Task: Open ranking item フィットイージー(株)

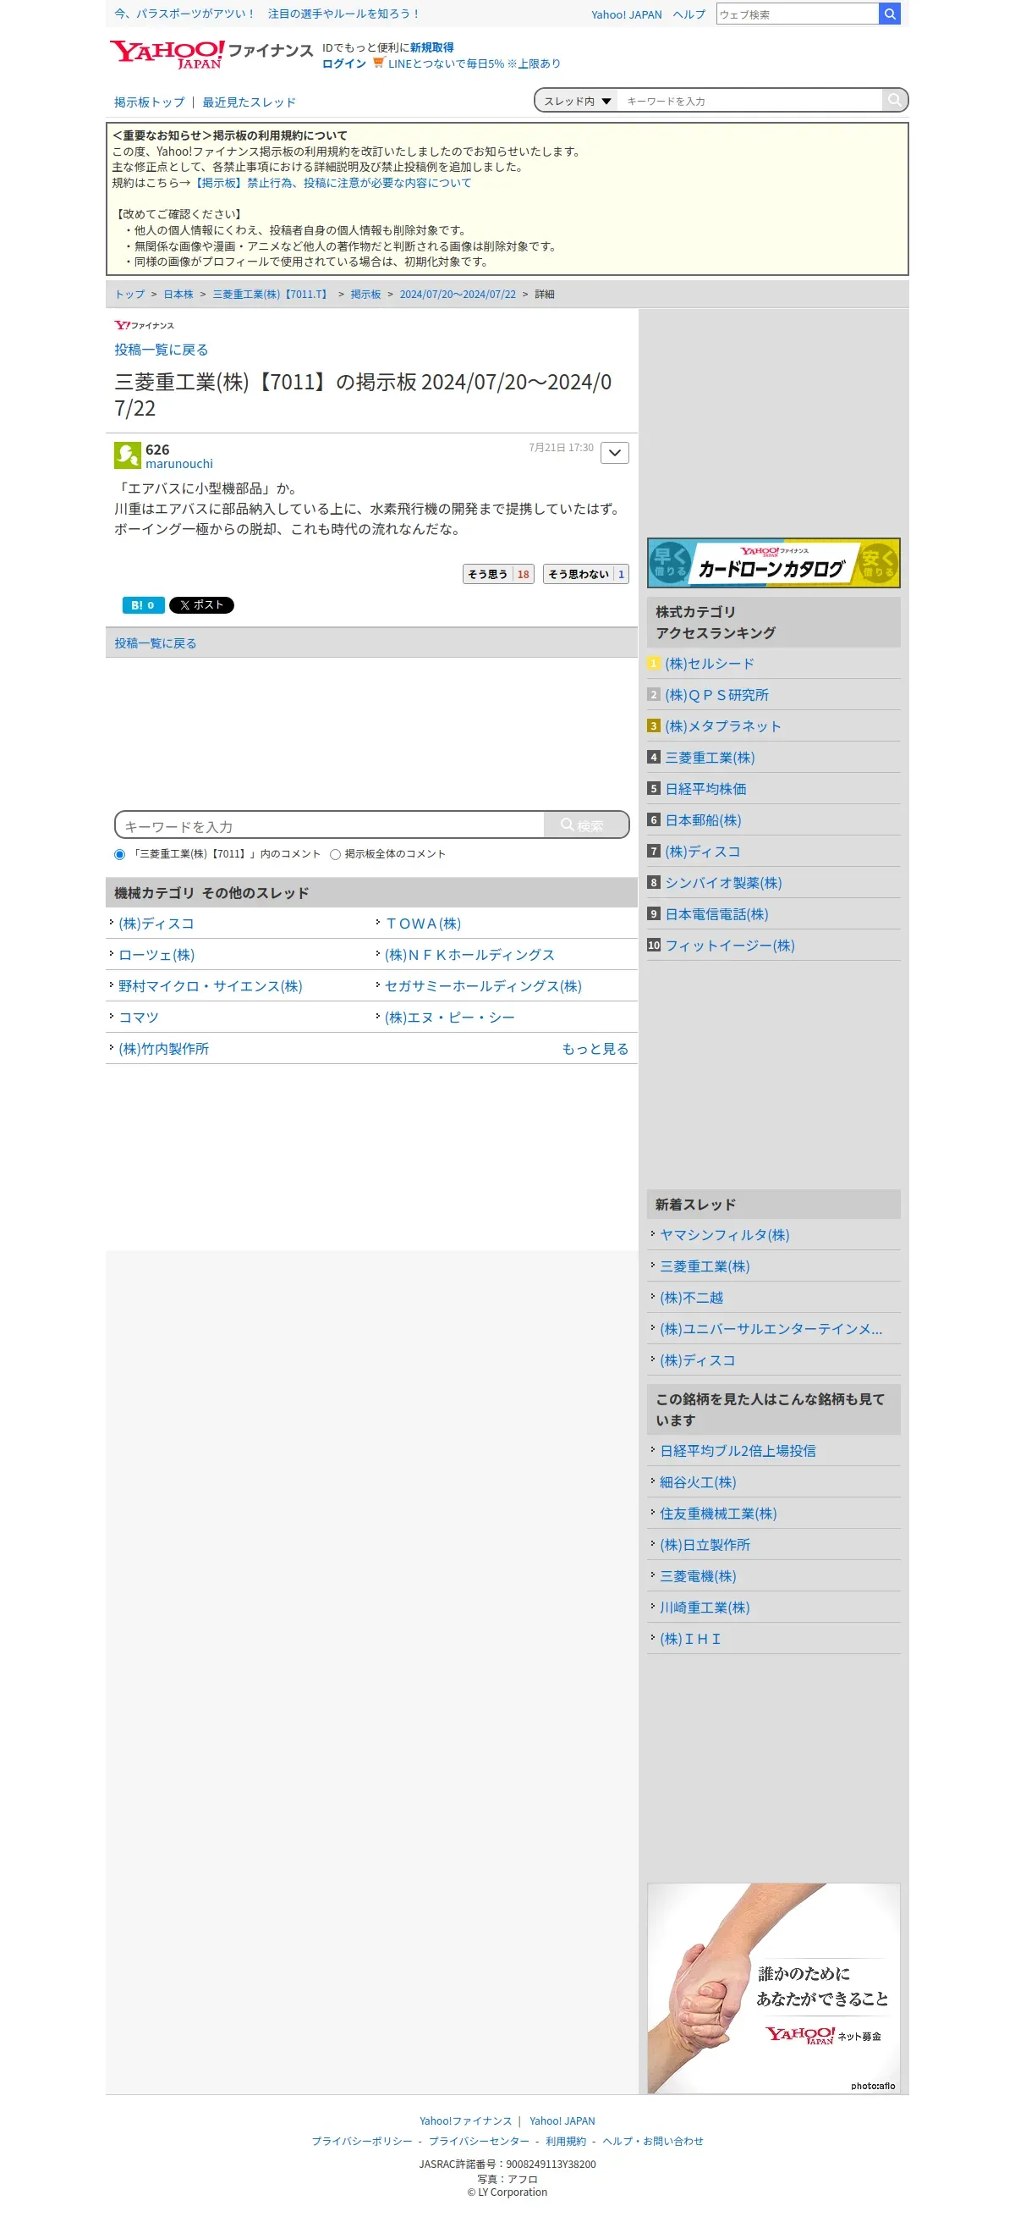Action: (729, 946)
